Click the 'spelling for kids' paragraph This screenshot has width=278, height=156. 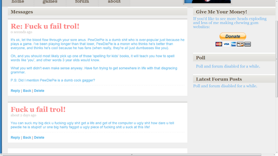93,58
